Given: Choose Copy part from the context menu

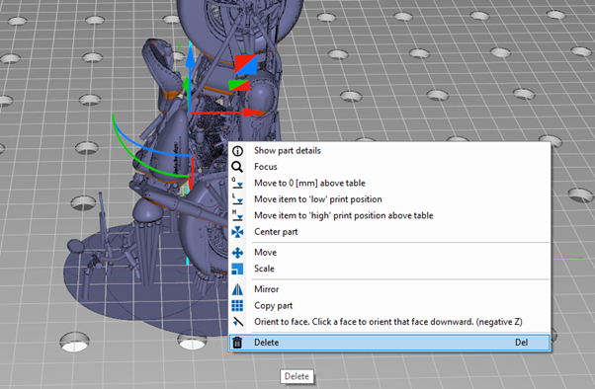Looking at the screenshot, I should [x=389, y=306].
